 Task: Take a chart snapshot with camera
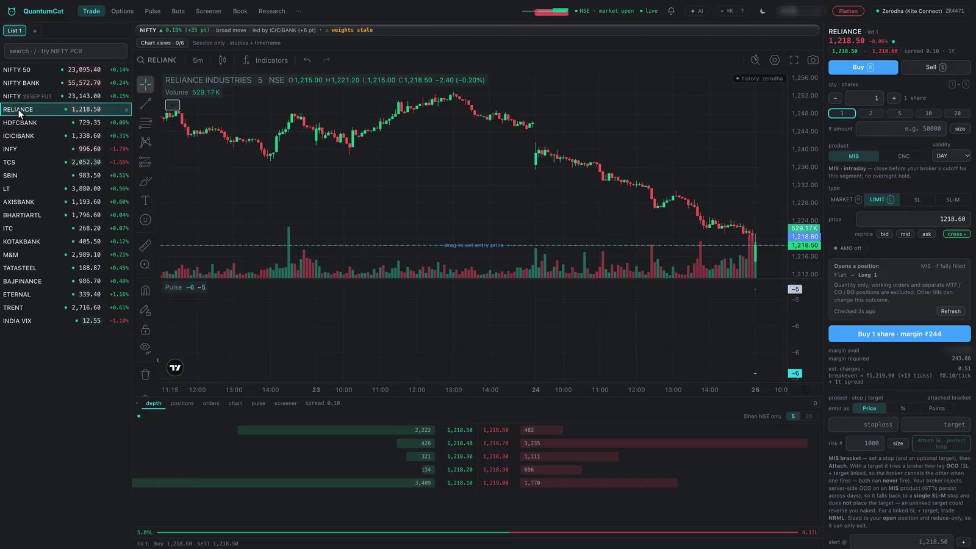coord(813,60)
